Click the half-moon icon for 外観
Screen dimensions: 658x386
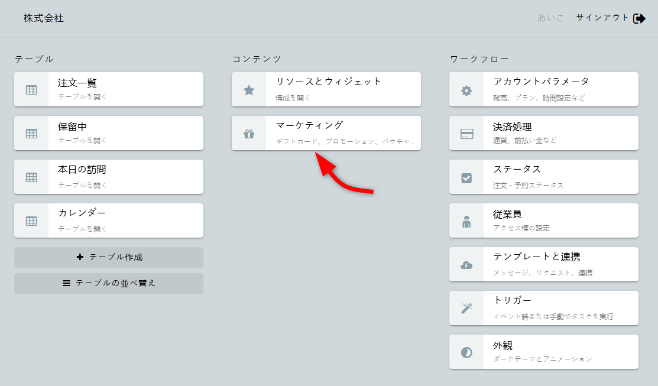(x=466, y=352)
